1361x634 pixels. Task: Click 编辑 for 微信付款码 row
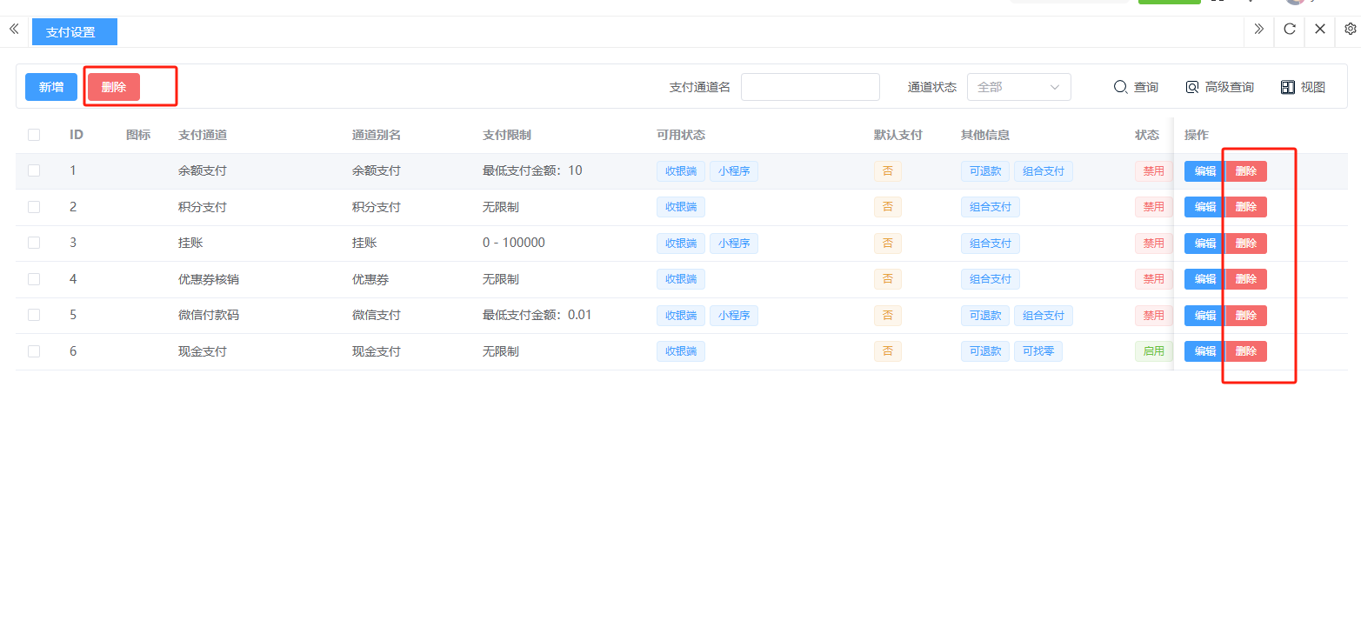(1204, 316)
